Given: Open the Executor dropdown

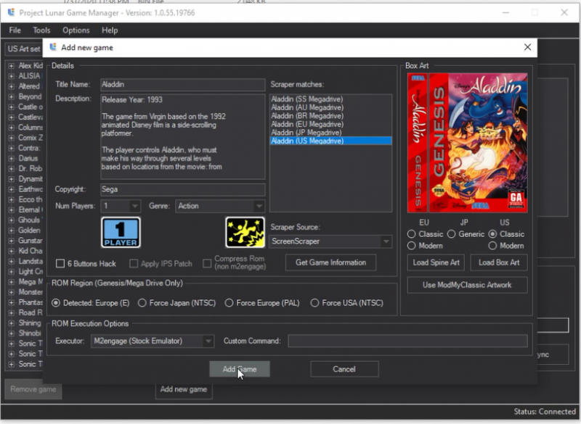Looking at the screenshot, I should pos(153,341).
